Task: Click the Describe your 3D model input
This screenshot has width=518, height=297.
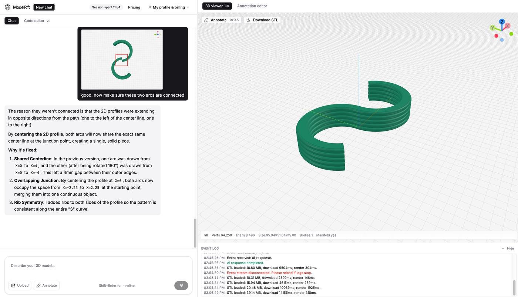Action: pyautogui.click(x=98, y=266)
